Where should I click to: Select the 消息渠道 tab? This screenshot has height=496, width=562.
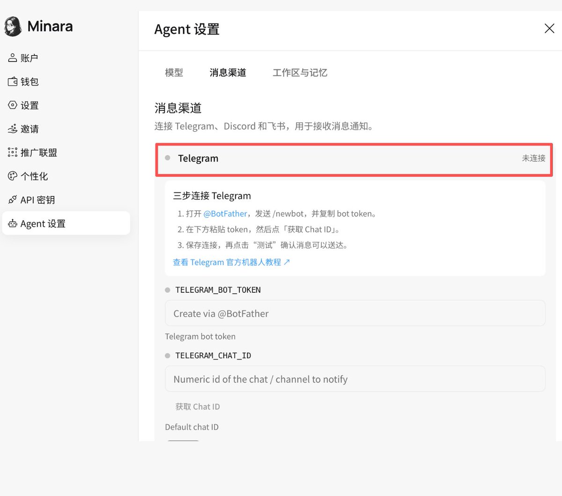(x=228, y=73)
